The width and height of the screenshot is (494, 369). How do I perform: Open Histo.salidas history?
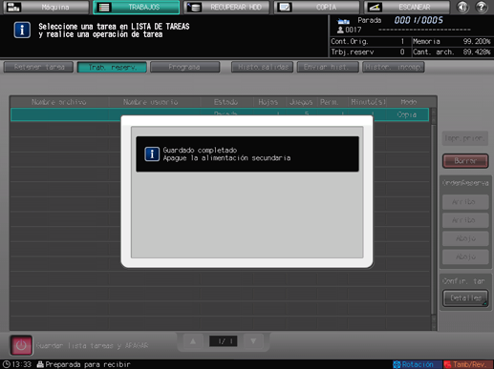[263, 67]
